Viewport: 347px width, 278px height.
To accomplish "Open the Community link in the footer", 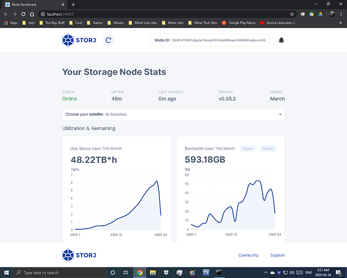I will pyautogui.click(x=248, y=255).
